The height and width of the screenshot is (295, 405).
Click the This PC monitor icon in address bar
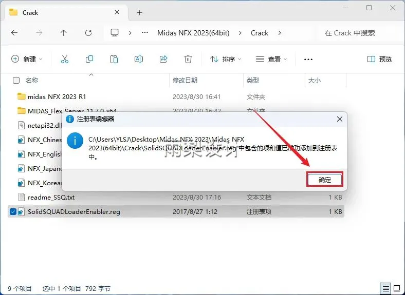pyautogui.click(x=115, y=33)
